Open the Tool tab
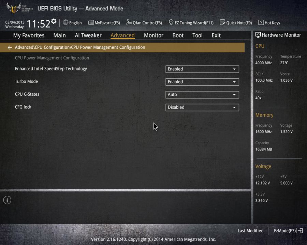The height and width of the screenshot is (245, 307). (198, 35)
